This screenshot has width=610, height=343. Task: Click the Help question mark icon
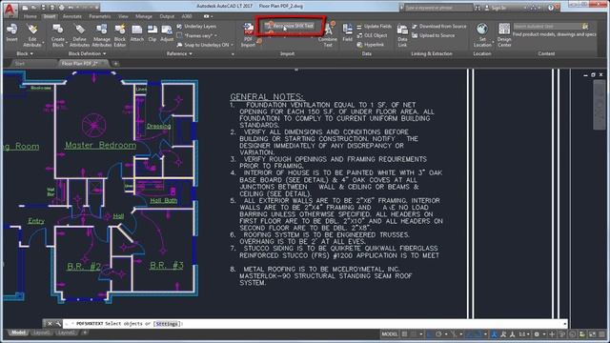[x=551, y=8]
